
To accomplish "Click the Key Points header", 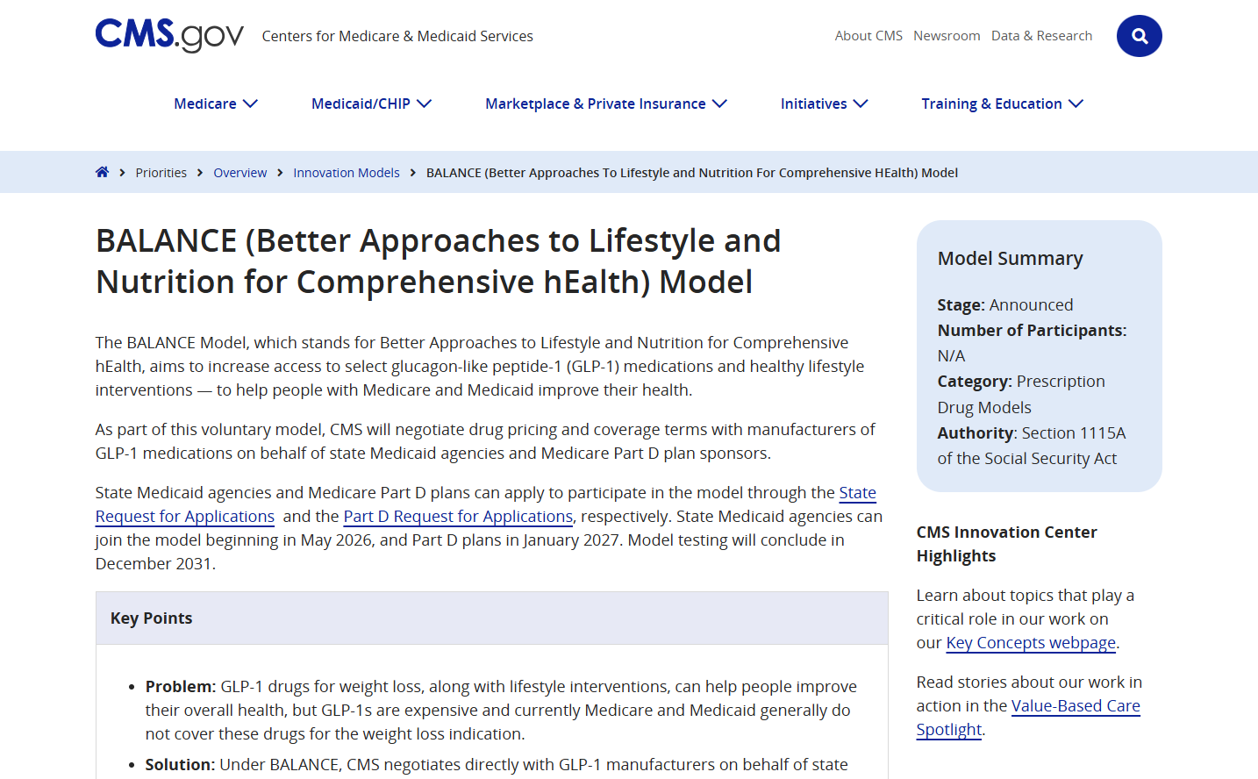I will coord(151,618).
